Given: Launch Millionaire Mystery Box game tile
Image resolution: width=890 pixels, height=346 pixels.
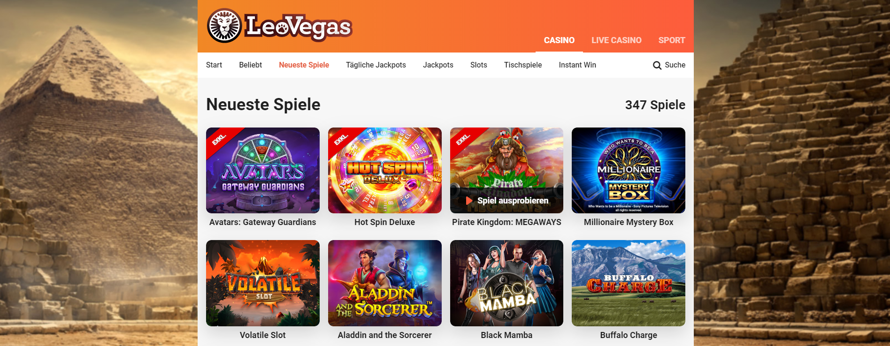Looking at the screenshot, I should (629, 170).
